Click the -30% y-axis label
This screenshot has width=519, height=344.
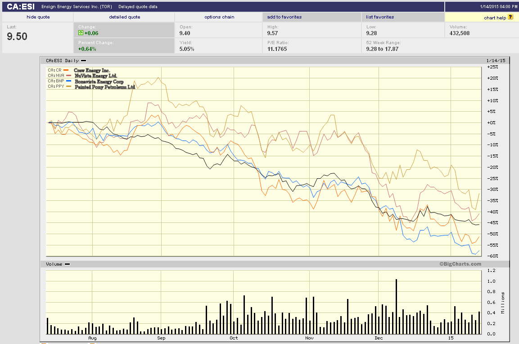click(x=492, y=190)
